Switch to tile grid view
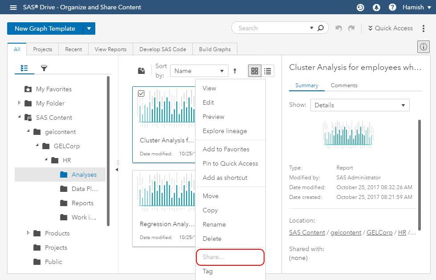436x280 pixels. (x=255, y=71)
